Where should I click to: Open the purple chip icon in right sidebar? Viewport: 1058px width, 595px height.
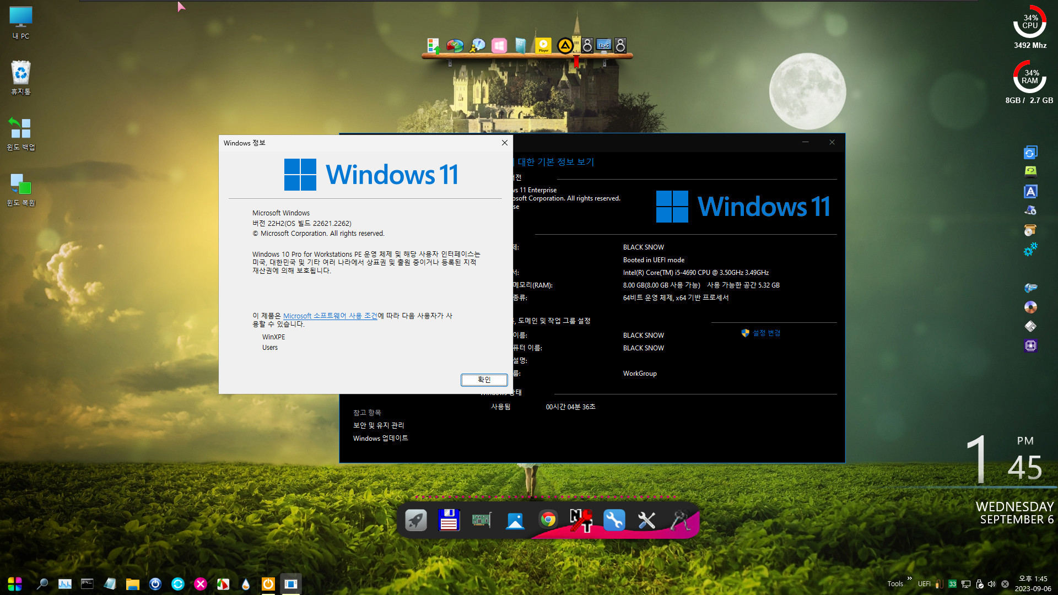click(x=1030, y=346)
